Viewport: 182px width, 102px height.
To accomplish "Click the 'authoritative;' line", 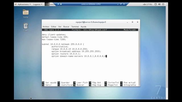I will point(60,46).
